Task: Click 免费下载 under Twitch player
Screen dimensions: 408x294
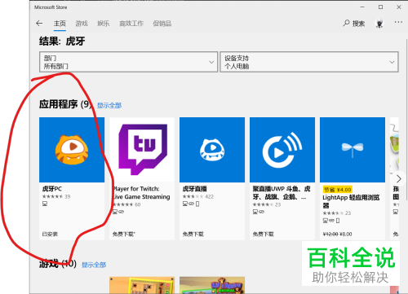Action: click(124, 234)
